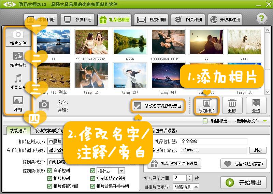The width and height of the screenshot is (273, 194).
Task: Click the 添加相片 button
Action: coord(207,105)
